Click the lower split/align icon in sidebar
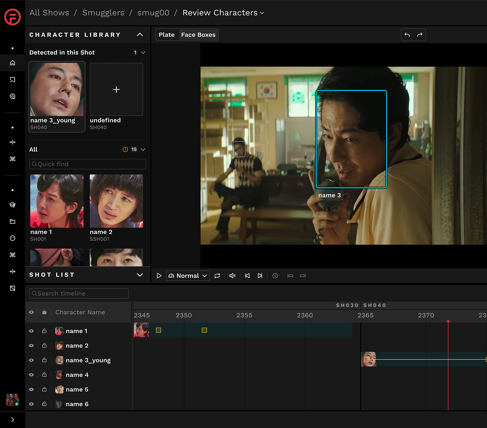This screenshot has height=428, width=487. 12,271
